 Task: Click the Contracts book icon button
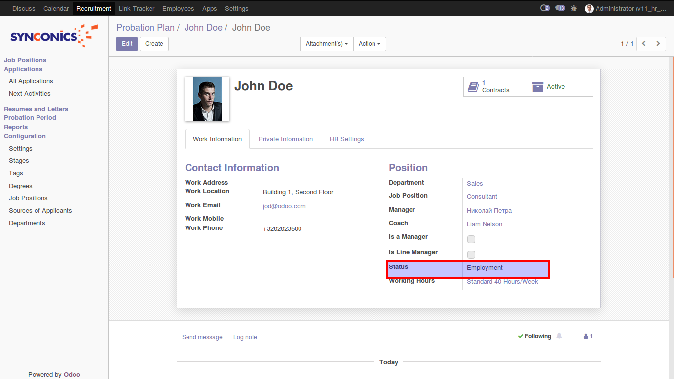coord(473,87)
